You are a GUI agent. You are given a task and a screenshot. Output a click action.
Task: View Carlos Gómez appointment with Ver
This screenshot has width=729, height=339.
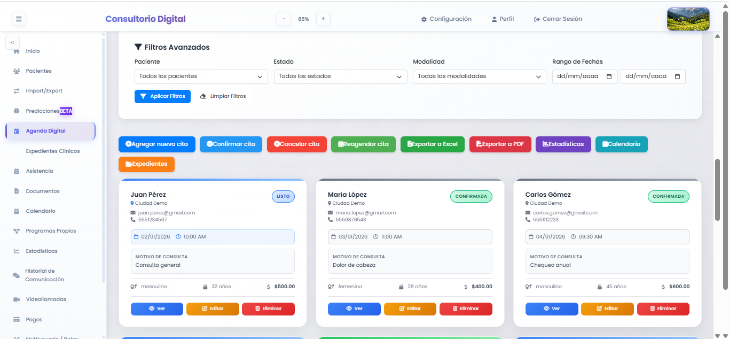click(552, 309)
